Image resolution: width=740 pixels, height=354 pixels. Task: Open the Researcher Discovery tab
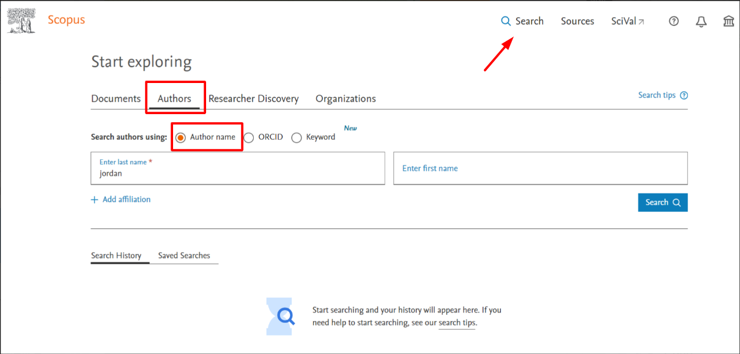pos(253,98)
